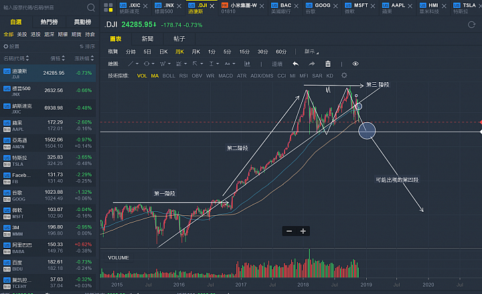
Task: Sort watchlist by 名稱代碼 column
Action: [x=16, y=58]
